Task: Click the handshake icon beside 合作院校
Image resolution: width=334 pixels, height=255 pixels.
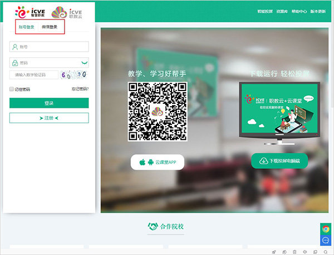Action: tap(153, 227)
